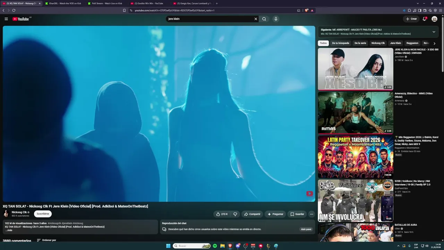Toggle the browser sidebar panel
444x250 pixels.
pyautogui.click(x=420, y=10)
